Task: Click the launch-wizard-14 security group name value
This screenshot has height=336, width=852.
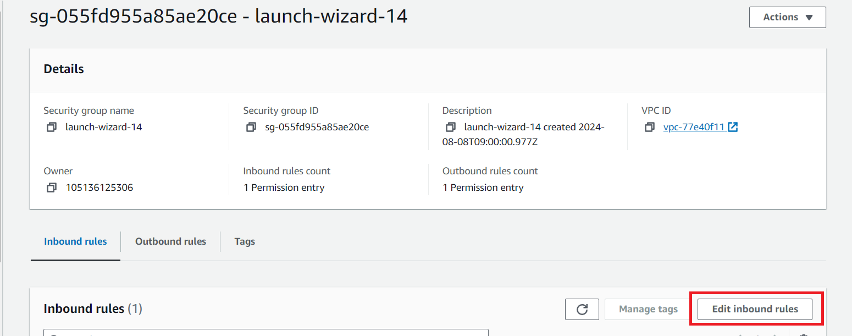Action: 103,127
